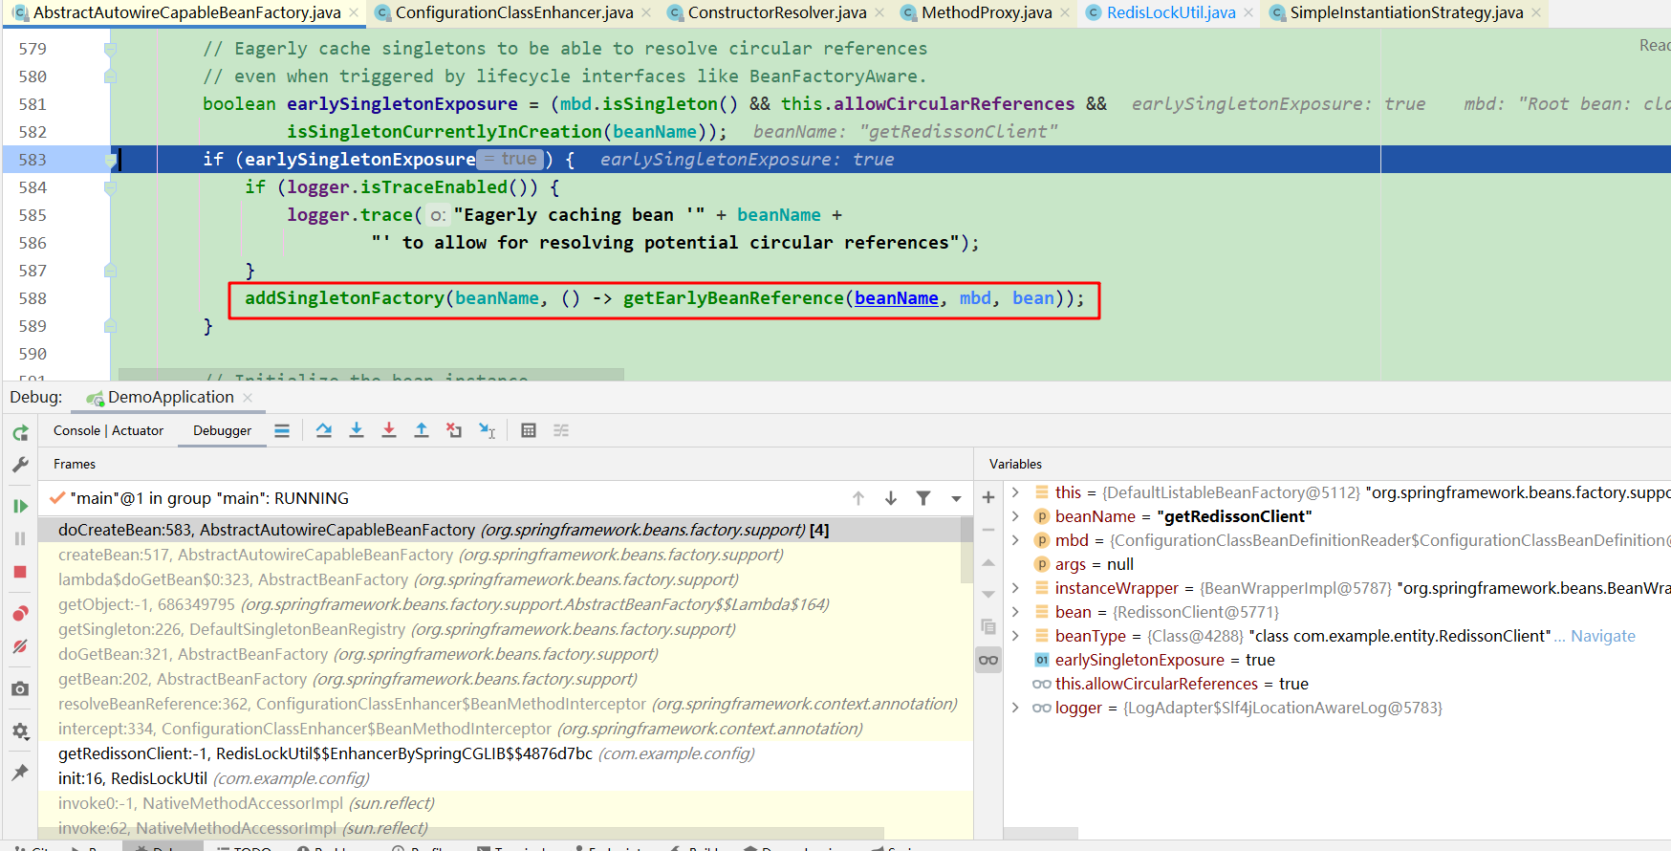Image resolution: width=1671 pixels, height=851 pixels.
Task: Open View Breakpoints red circles icon
Action: (x=20, y=613)
